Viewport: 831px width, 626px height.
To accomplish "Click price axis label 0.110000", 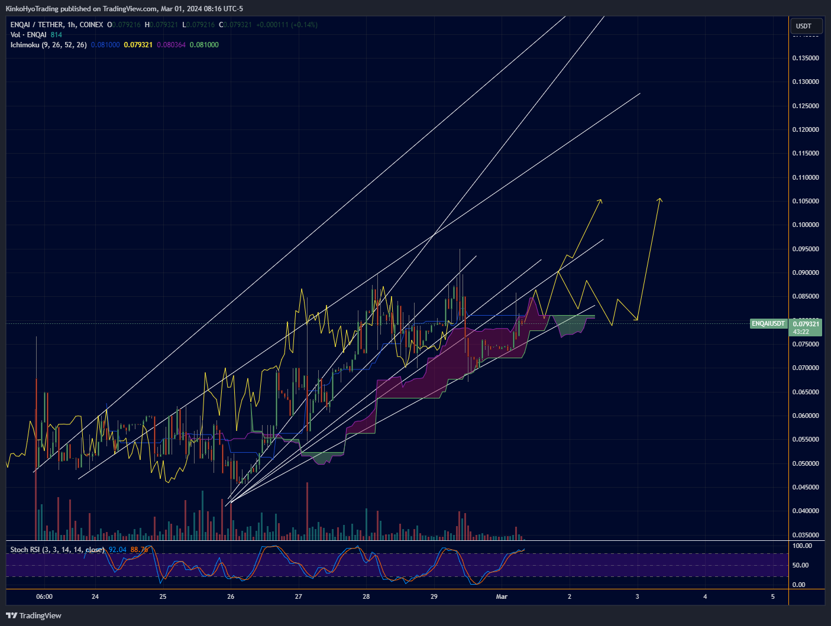I will click(806, 177).
